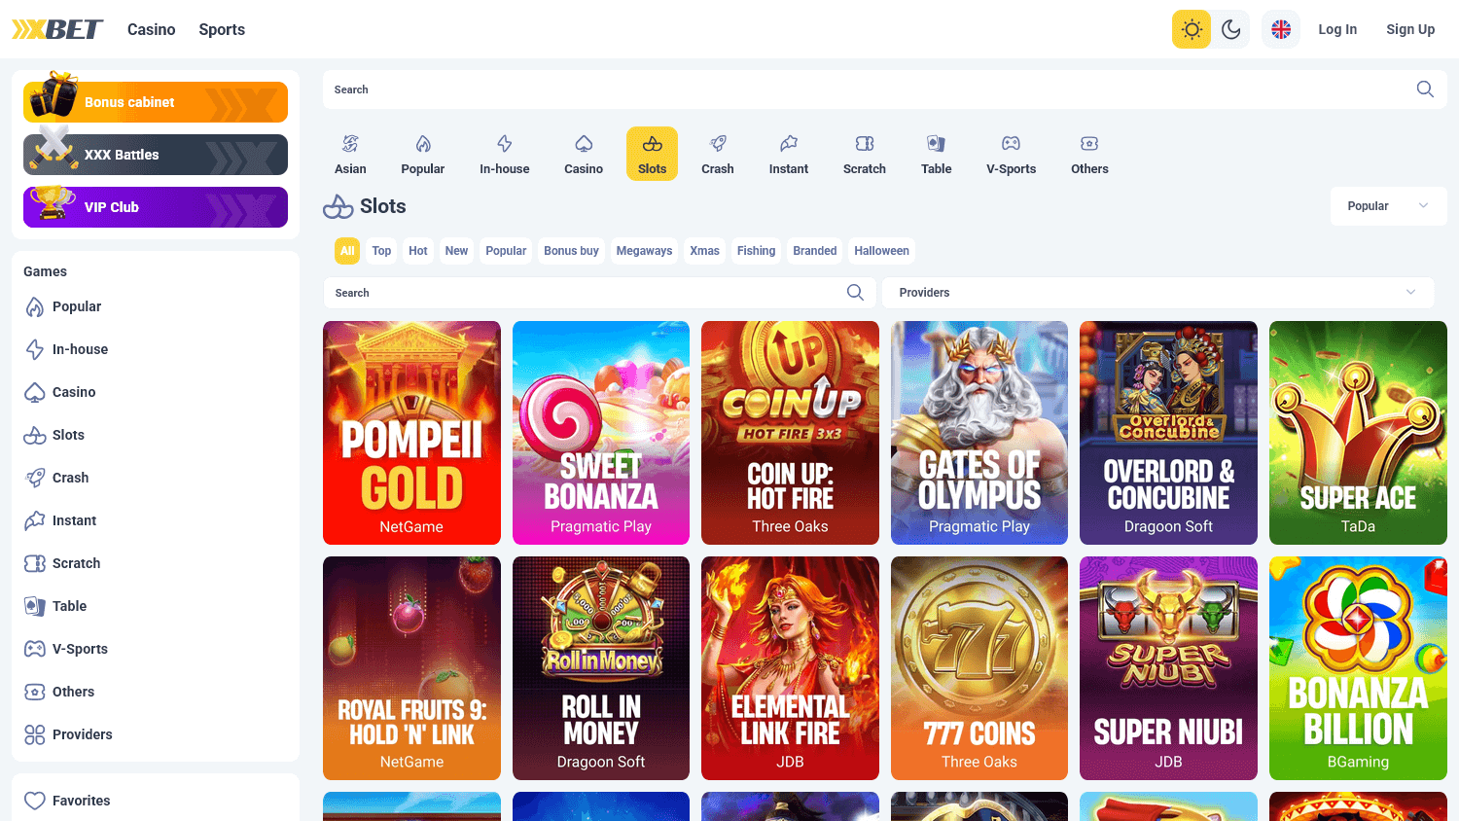This screenshot has width=1459, height=821.
Task: Select the Megaways filter chip
Action: (644, 250)
